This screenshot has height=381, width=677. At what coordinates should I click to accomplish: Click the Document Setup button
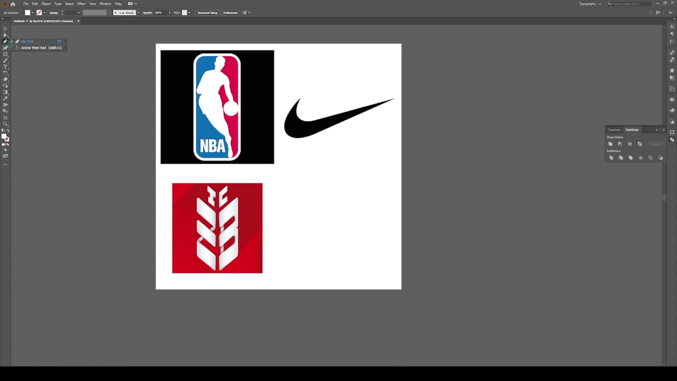(207, 13)
